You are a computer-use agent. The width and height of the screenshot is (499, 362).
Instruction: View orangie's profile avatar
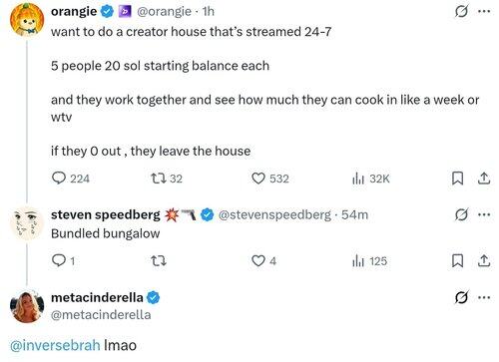click(x=27, y=20)
